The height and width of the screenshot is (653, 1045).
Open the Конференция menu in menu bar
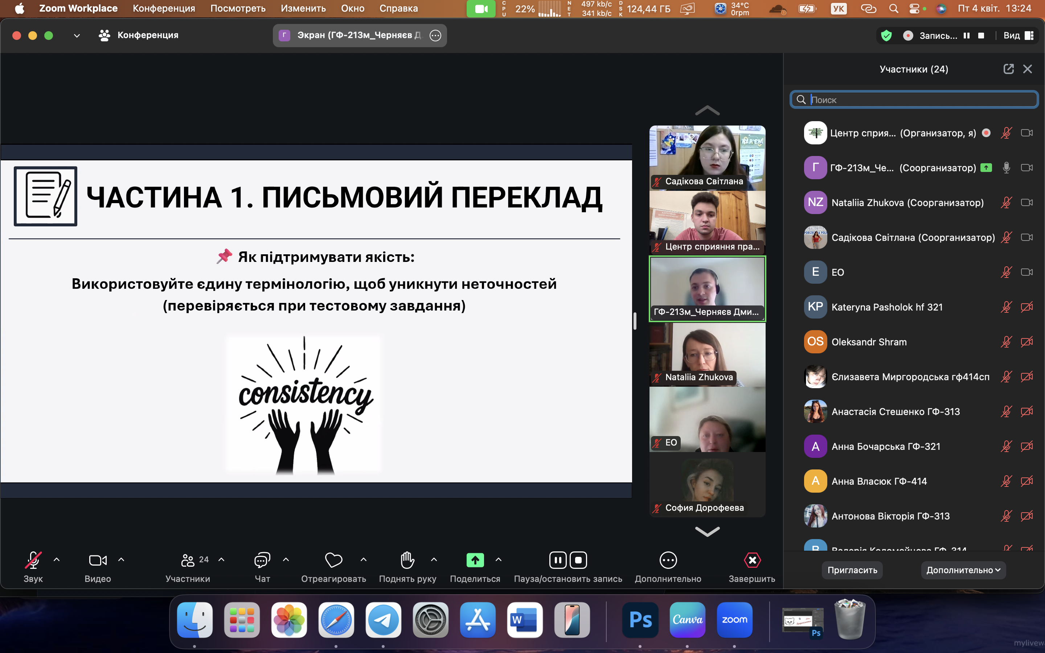pos(164,8)
